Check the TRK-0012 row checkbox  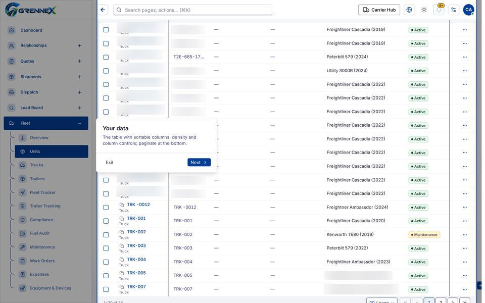click(x=106, y=207)
